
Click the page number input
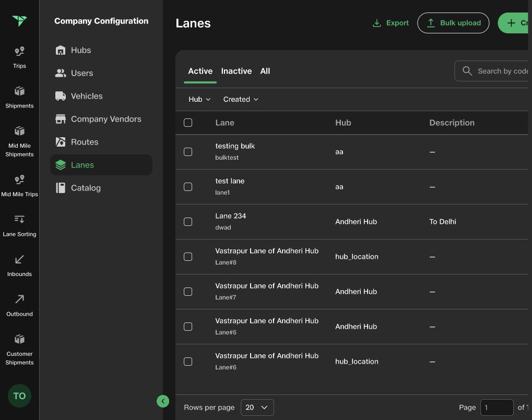pos(496,407)
